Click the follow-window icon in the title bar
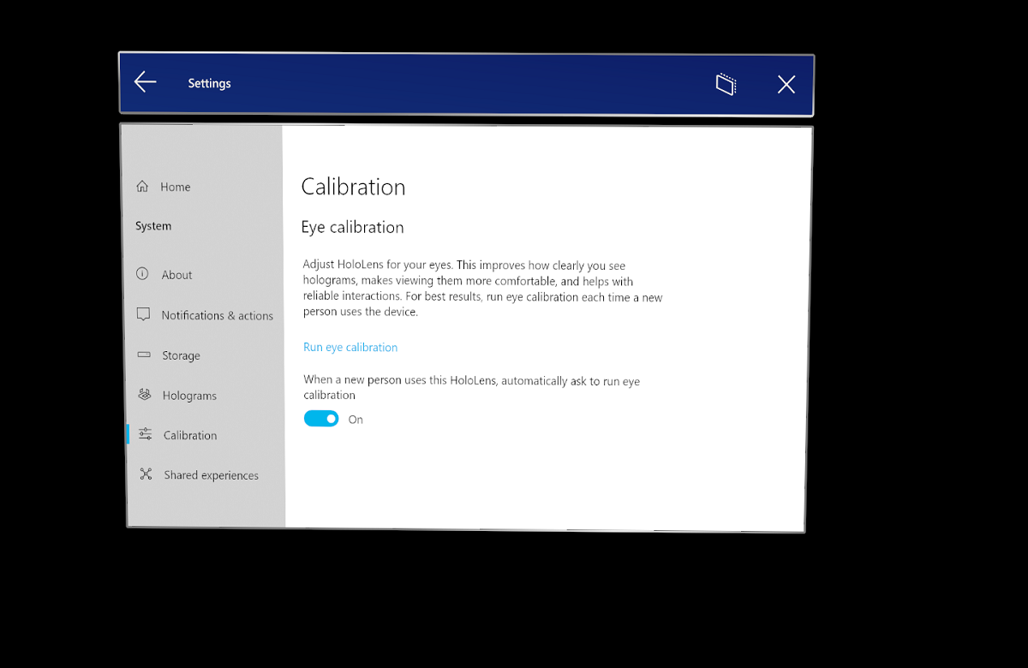The image size is (1028, 668). (725, 83)
